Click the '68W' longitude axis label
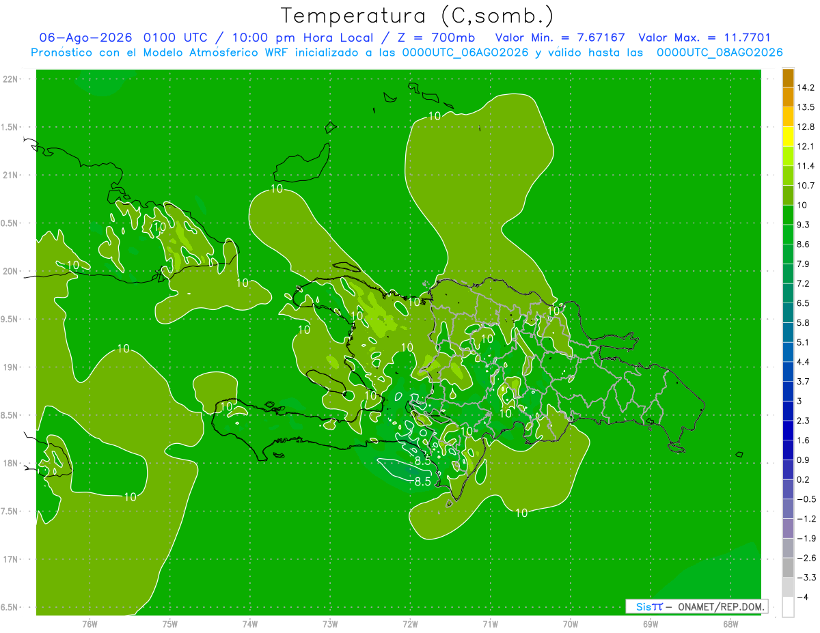 pyautogui.click(x=730, y=624)
